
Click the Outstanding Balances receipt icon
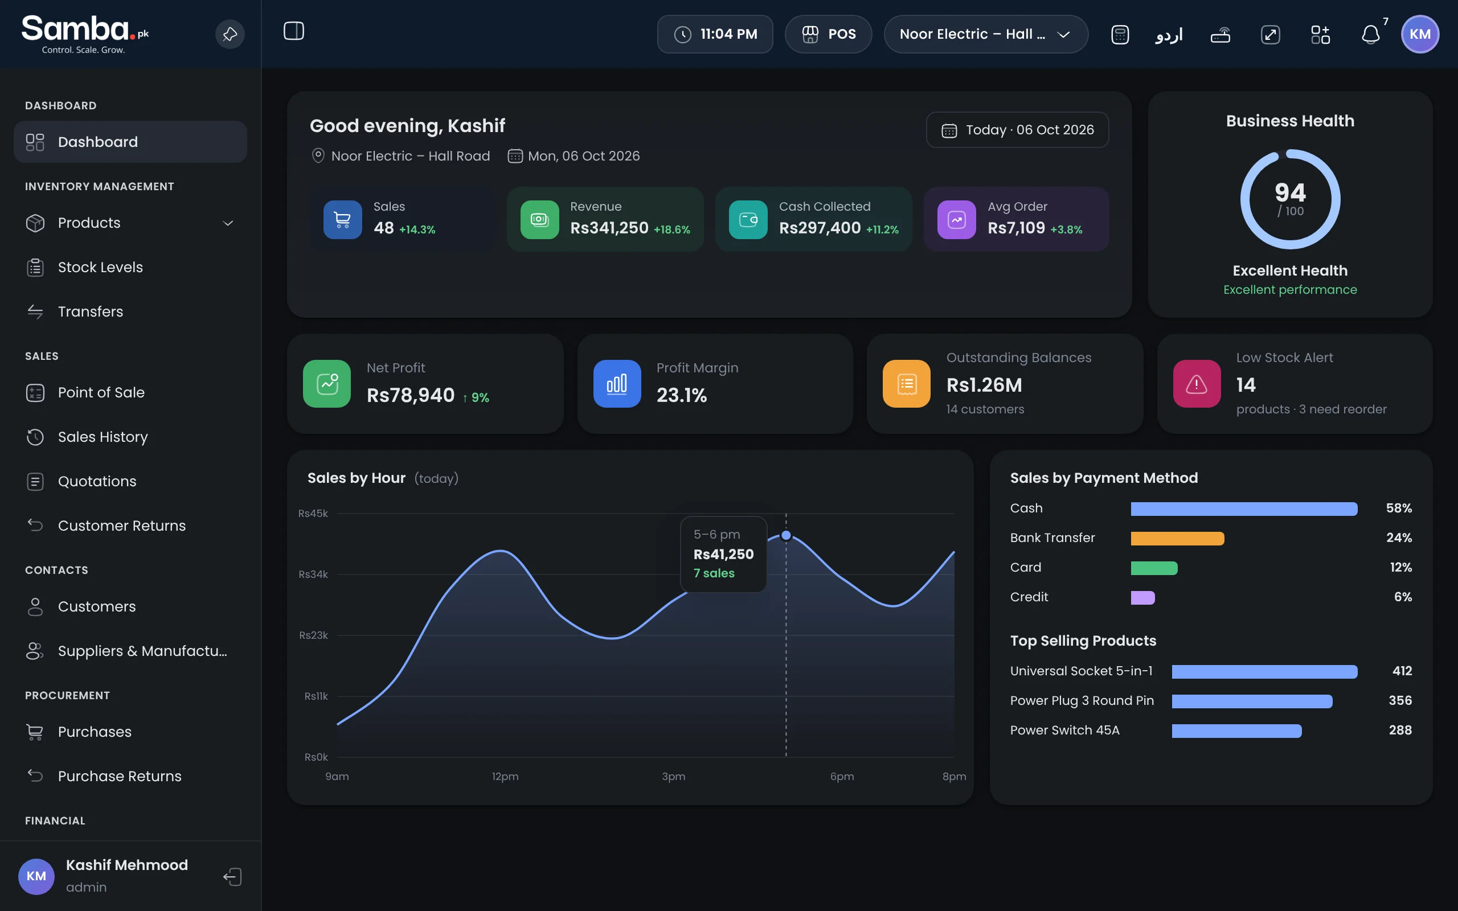point(907,384)
